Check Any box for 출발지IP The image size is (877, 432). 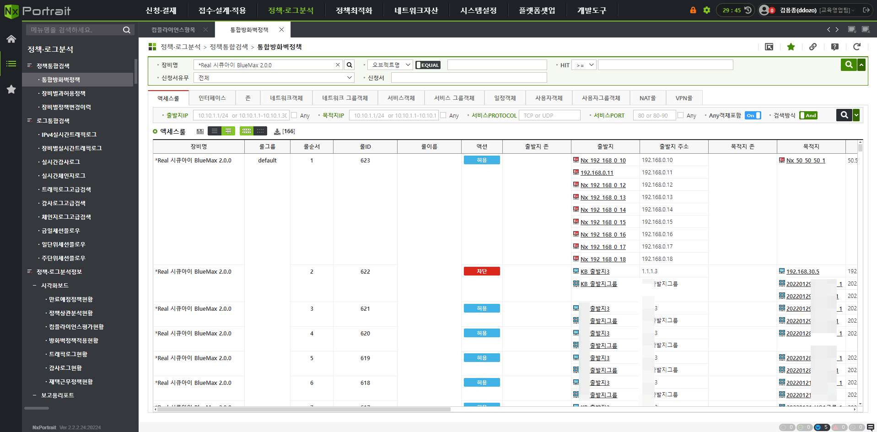[294, 115]
